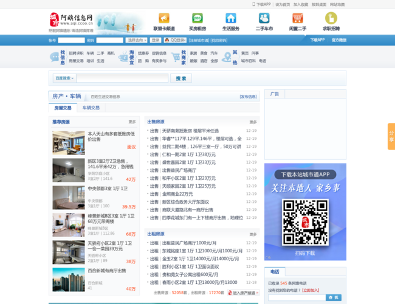Screen dimensions: 395x304
Task: Open the 出租益民广场商厅1000元/月 listing
Action: coord(189,243)
